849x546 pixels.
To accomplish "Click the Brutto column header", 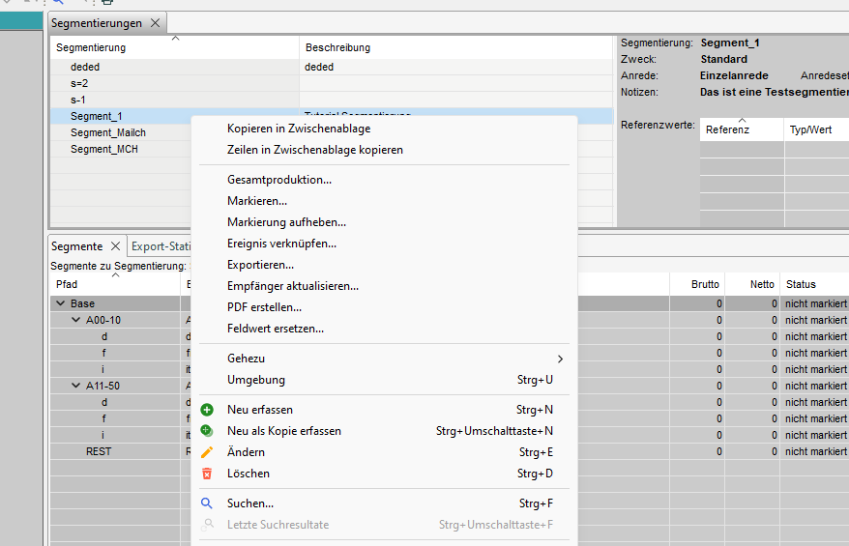I will click(x=705, y=284).
